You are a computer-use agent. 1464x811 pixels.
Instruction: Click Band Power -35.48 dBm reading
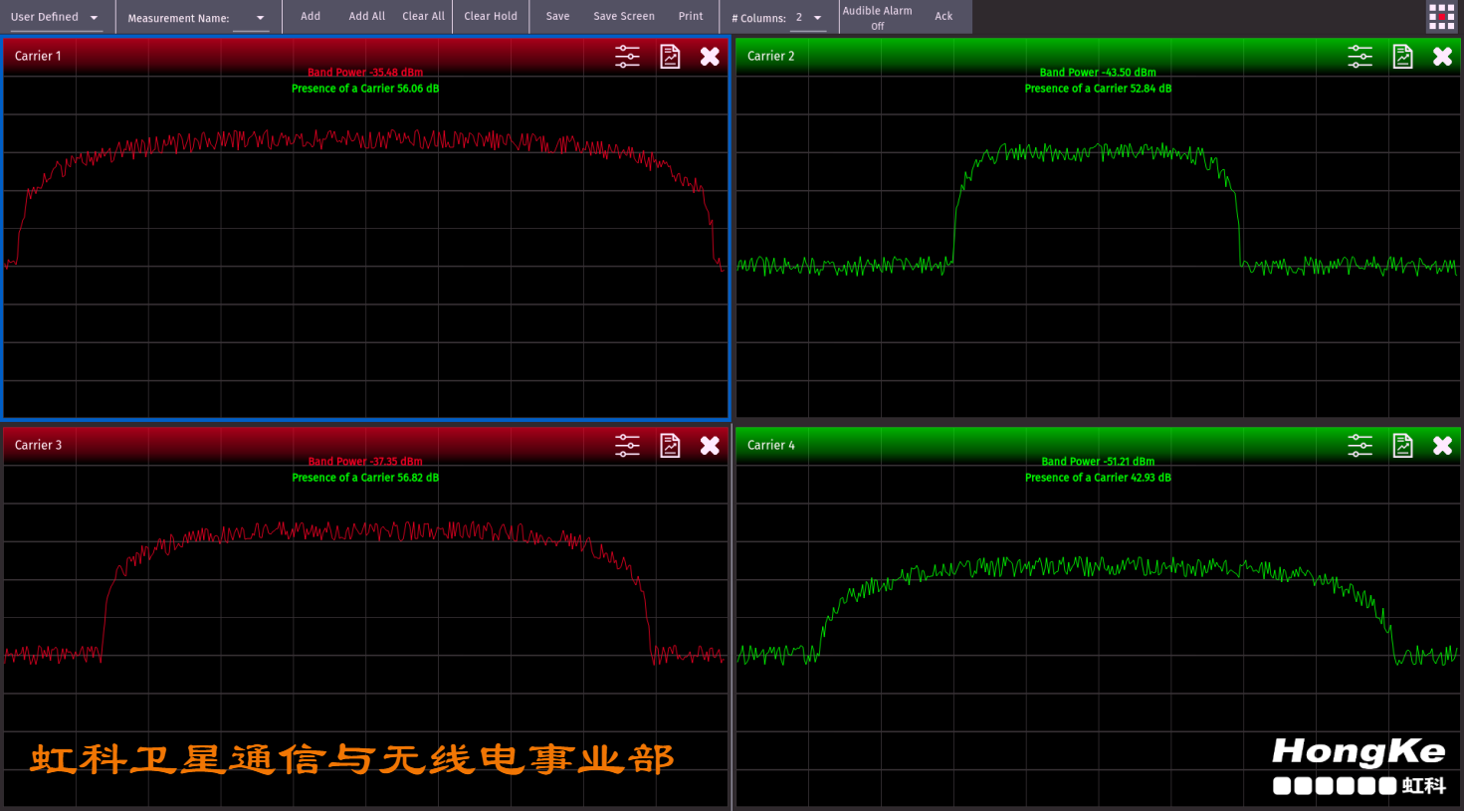[365, 73]
